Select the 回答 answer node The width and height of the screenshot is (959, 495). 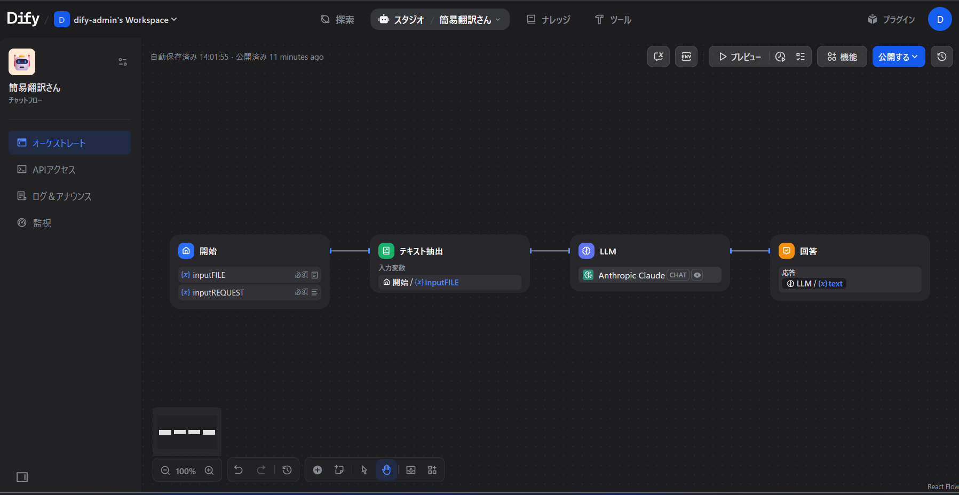click(x=850, y=267)
